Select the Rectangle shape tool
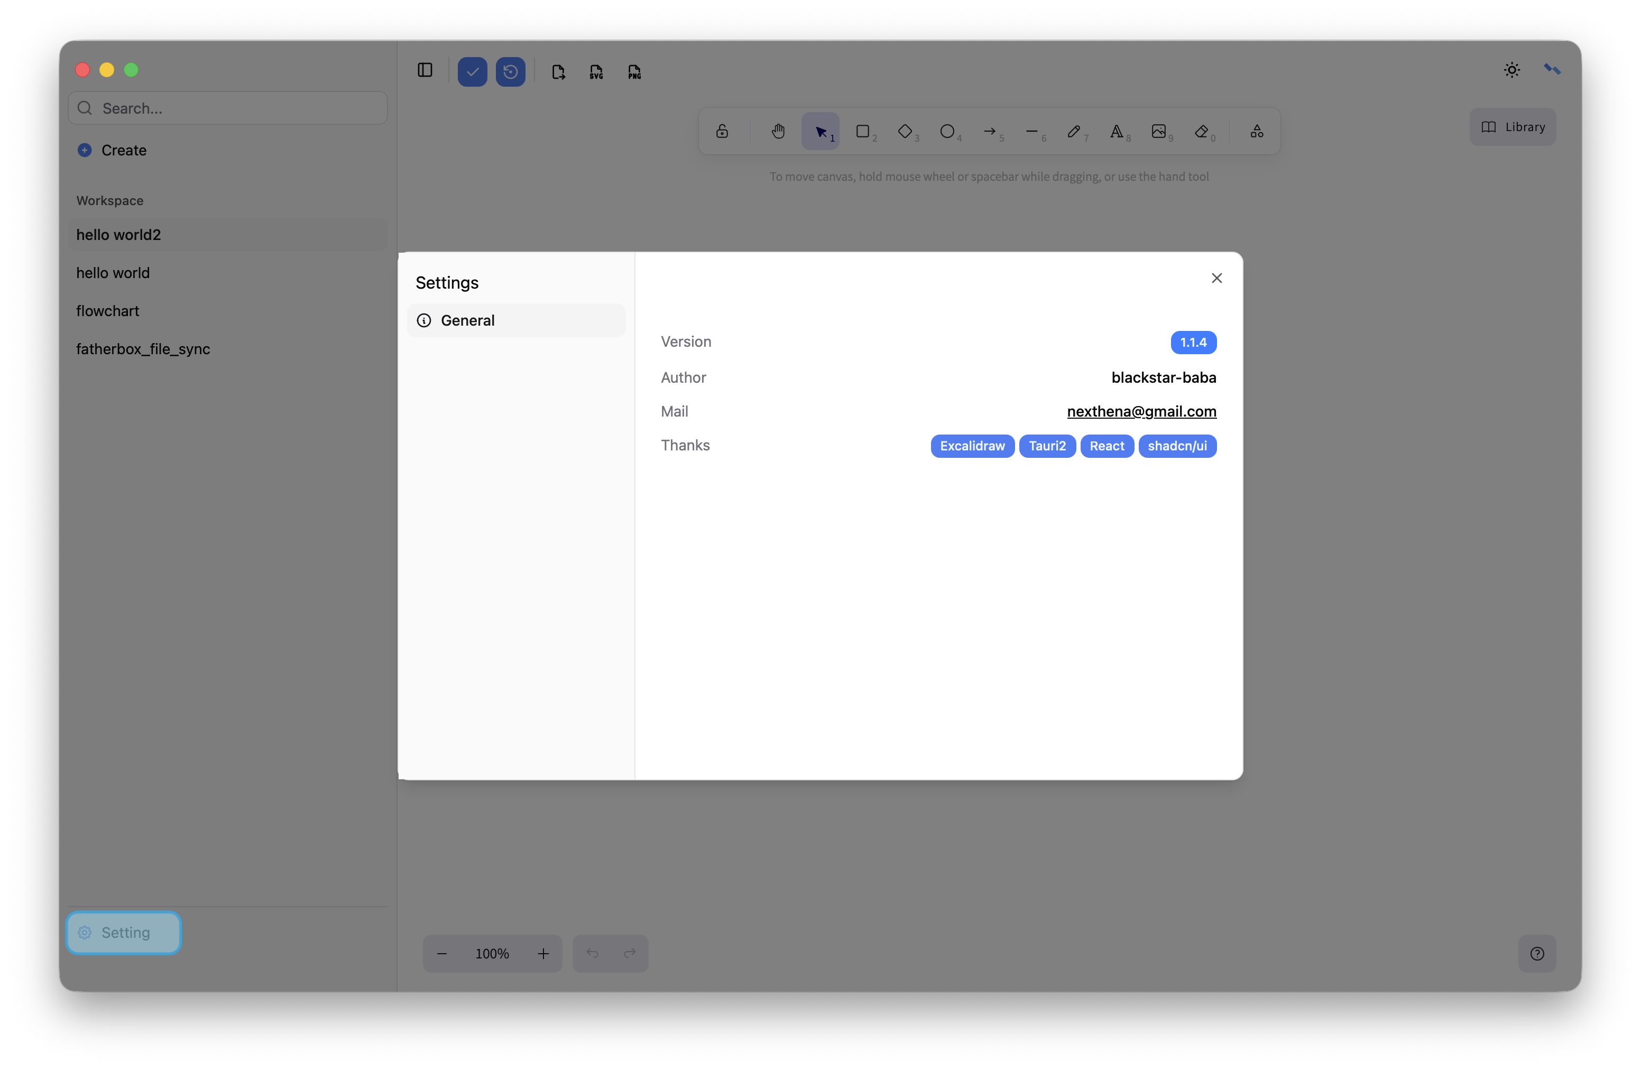Screen dimensions: 1641x1070 coord(863,131)
